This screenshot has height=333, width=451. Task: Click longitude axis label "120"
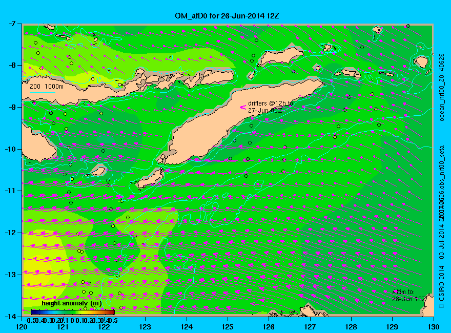[x=22, y=327]
